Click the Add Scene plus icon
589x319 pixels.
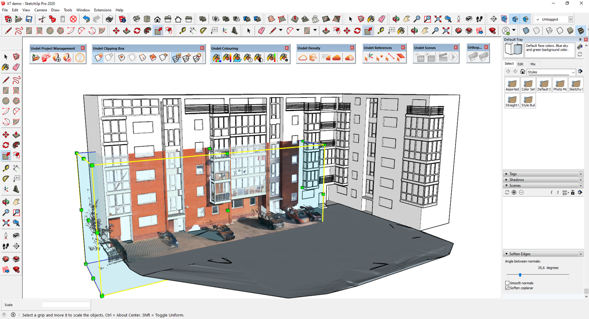tap(514, 193)
